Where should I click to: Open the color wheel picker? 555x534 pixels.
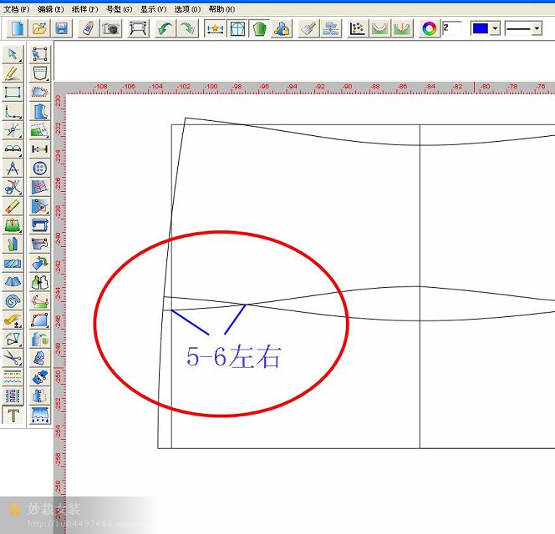click(x=429, y=28)
